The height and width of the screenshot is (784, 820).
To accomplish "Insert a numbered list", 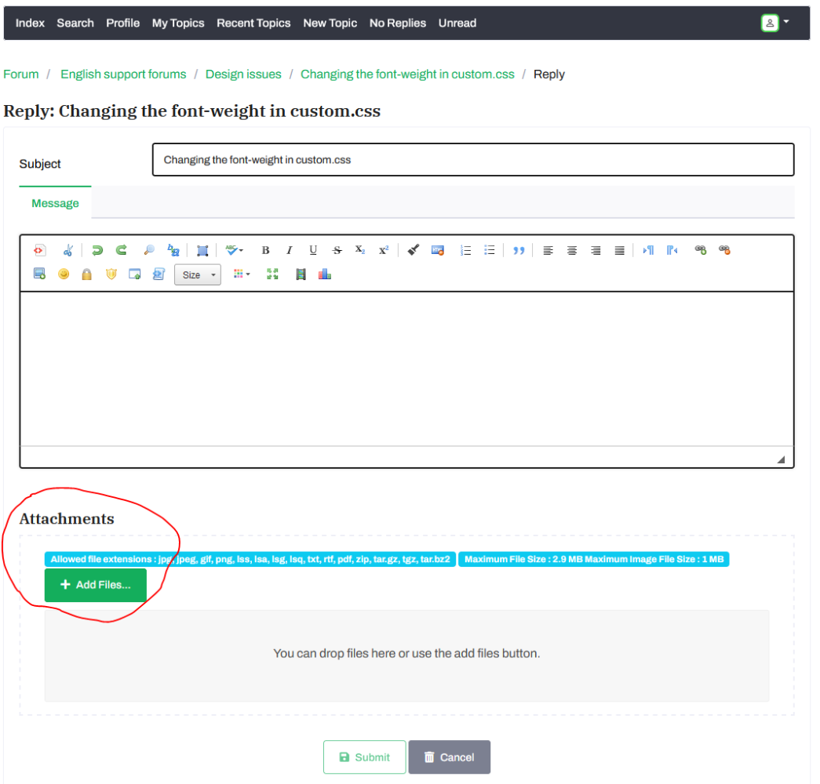I will click(x=465, y=251).
